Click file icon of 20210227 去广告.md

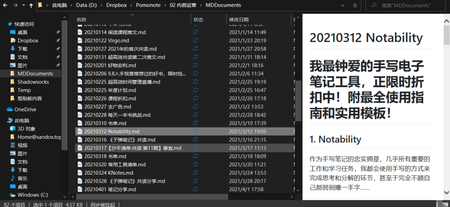[x=80, y=107]
